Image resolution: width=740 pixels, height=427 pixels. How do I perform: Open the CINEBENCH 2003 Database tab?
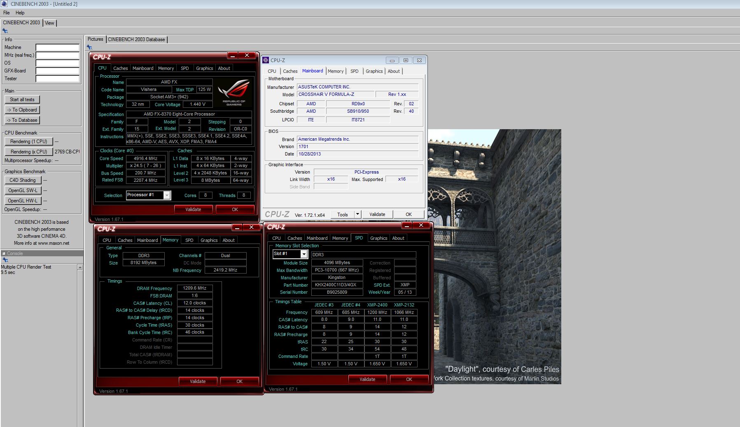(136, 39)
